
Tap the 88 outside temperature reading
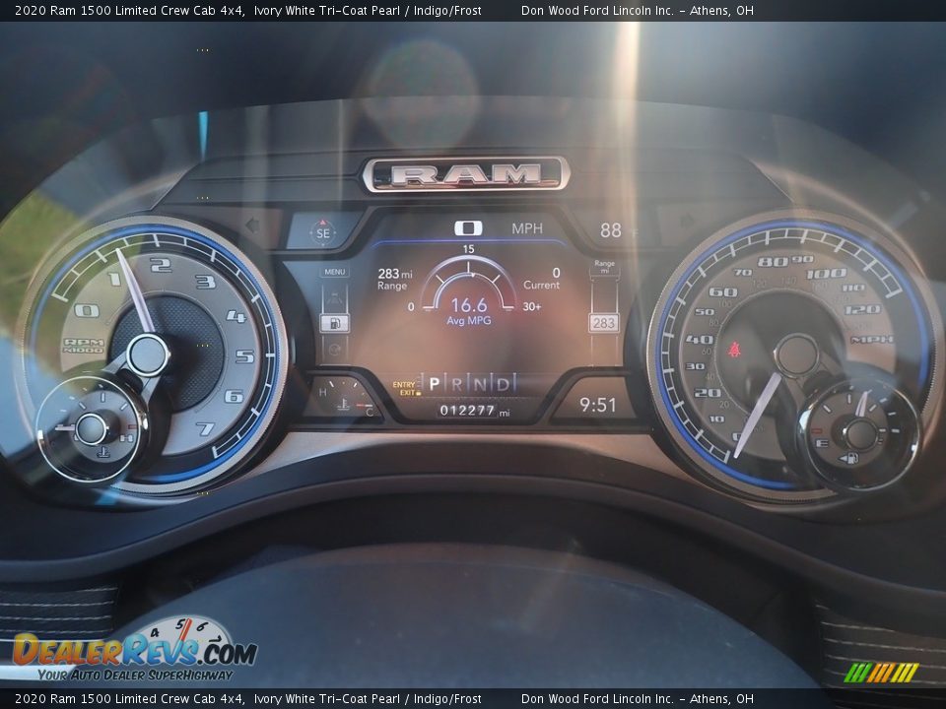coord(611,229)
